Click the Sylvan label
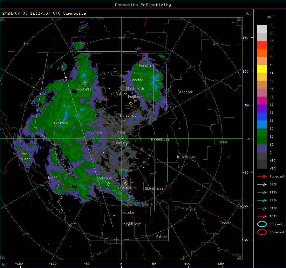The height and width of the screenshot is (268, 286). [x=121, y=94]
